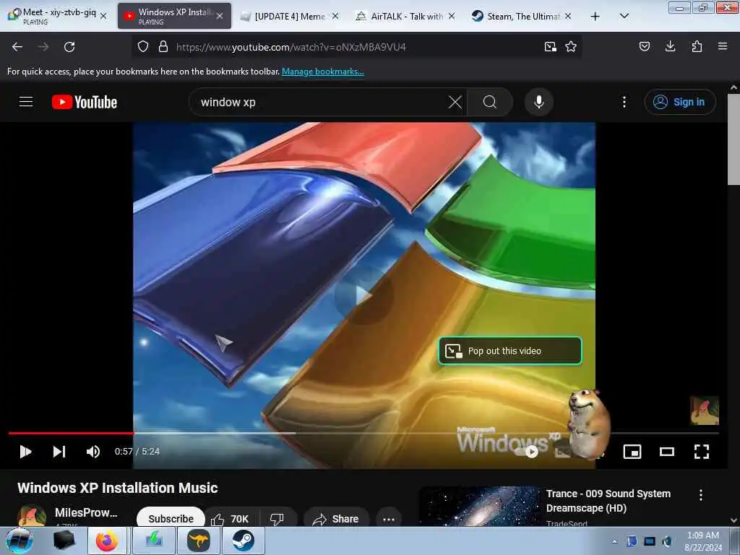This screenshot has width=740, height=555.
Task: Share the Windows XP video
Action: (x=336, y=519)
